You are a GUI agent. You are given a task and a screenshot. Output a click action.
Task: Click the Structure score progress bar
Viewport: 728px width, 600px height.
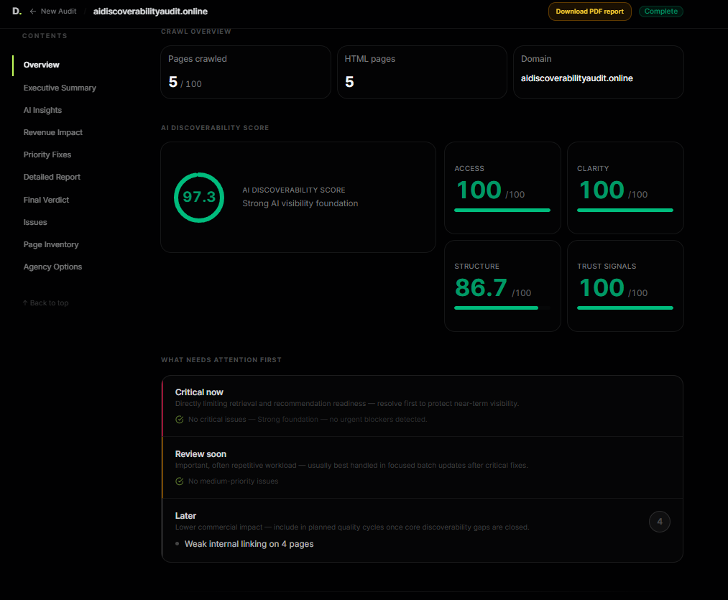click(502, 308)
